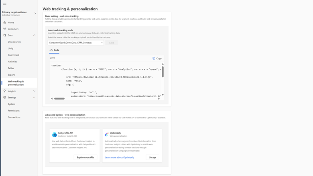This screenshot has width=313, height=176.
Task: Click the Get profile API icon
Action: tap(55, 134)
